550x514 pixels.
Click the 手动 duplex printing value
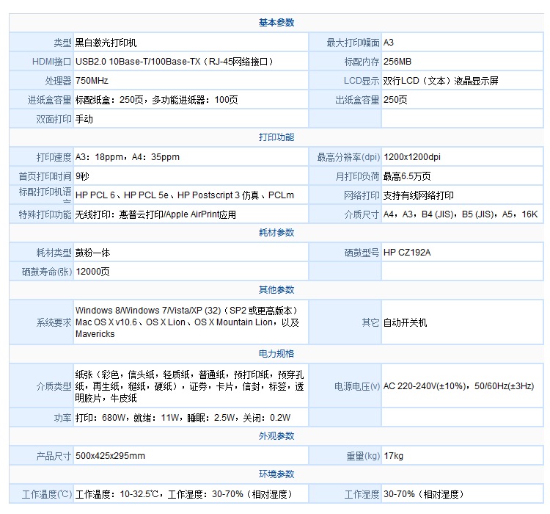click(x=84, y=119)
